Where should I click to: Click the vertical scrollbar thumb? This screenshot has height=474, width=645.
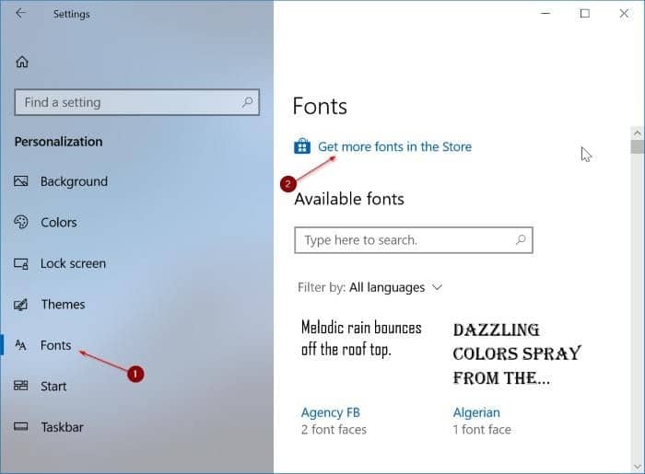point(638,146)
